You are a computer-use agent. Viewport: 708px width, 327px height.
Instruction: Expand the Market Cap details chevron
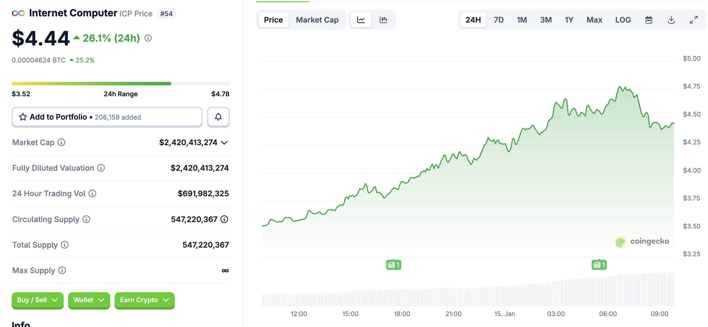pyautogui.click(x=224, y=143)
